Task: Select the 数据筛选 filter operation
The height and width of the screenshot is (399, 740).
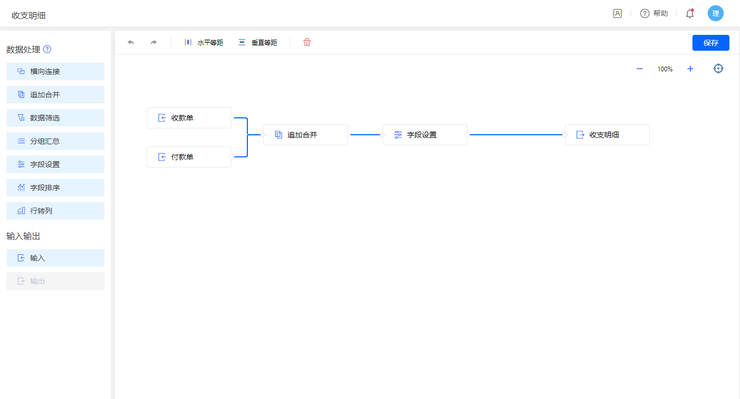Action: (x=55, y=118)
